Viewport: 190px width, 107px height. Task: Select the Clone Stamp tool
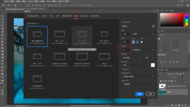pos(2,41)
